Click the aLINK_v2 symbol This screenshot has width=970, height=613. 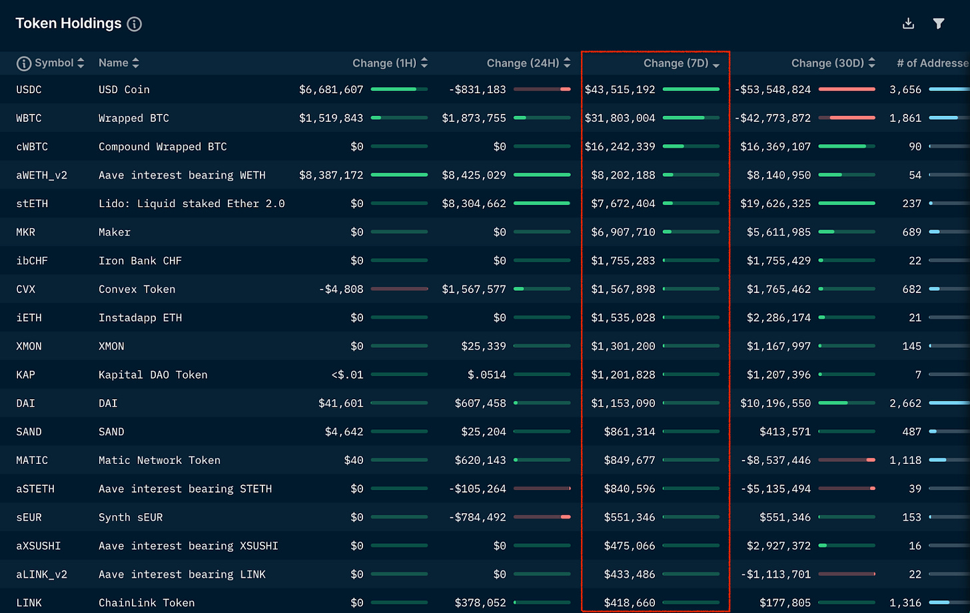pyautogui.click(x=41, y=574)
